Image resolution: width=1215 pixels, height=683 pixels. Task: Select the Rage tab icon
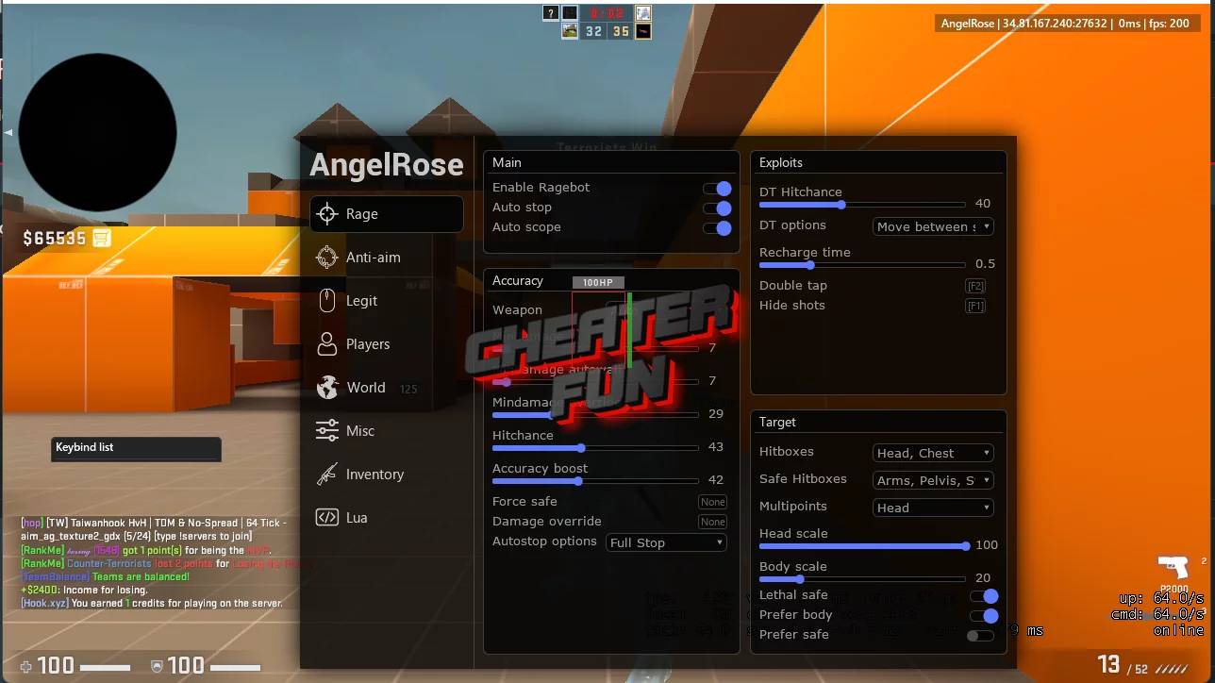[327, 214]
